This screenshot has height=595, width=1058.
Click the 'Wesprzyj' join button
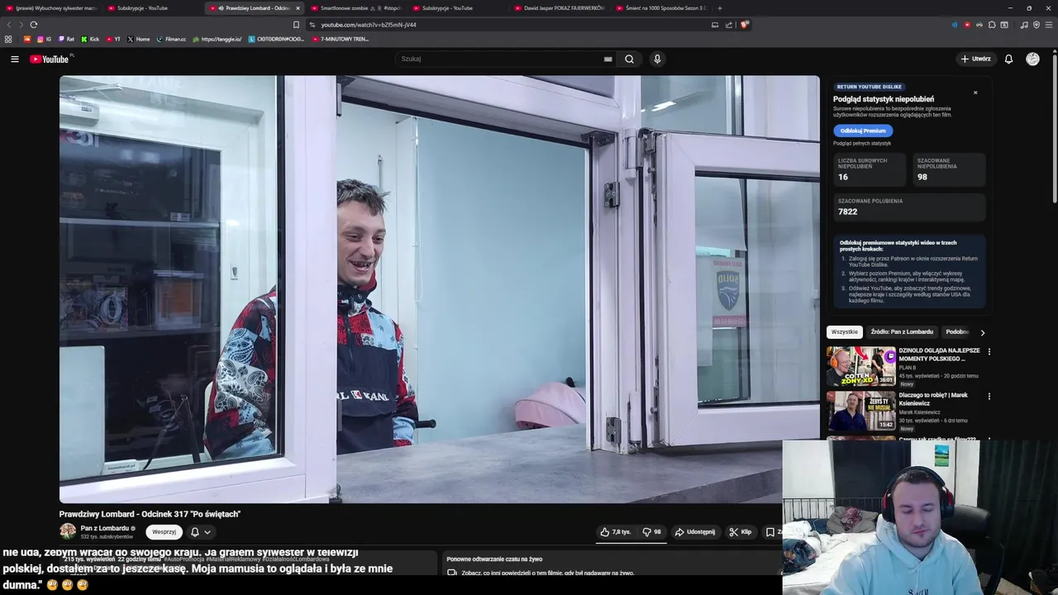tap(164, 532)
